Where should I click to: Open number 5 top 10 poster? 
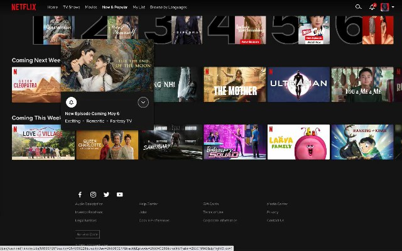coord(314,30)
